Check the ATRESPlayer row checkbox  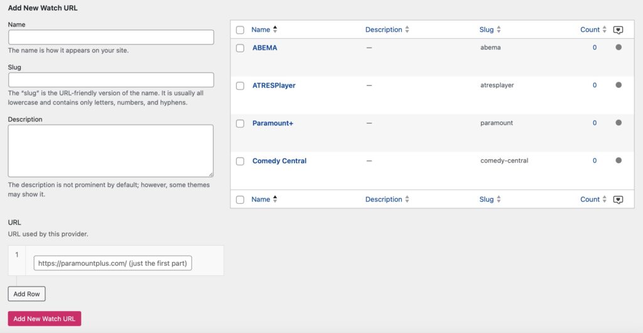click(x=240, y=86)
